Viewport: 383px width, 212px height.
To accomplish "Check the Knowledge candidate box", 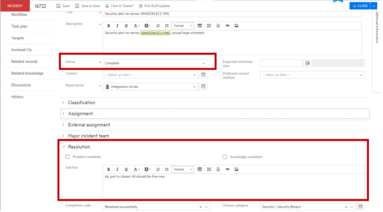I will click(225, 156).
